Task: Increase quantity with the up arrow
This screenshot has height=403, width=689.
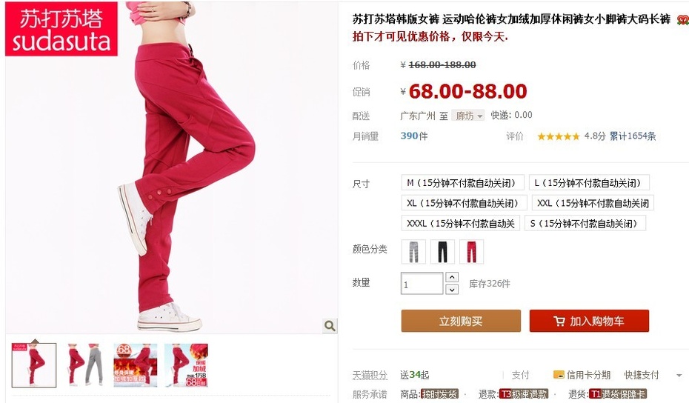Action: coord(452,277)
